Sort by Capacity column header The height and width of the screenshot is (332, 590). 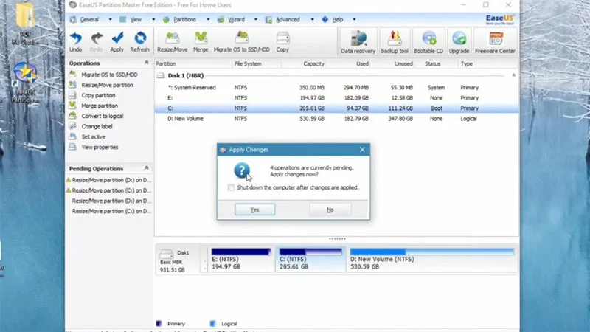[x=313, y=64]
